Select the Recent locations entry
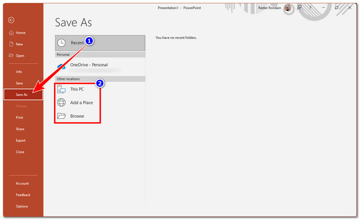Screen dimensions: 360x220 tap(100, 43)
